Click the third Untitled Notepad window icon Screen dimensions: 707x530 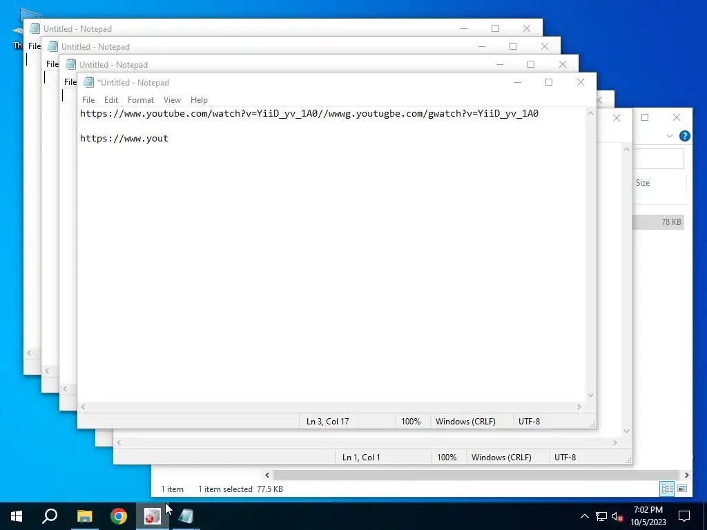[x=71, y=64]
